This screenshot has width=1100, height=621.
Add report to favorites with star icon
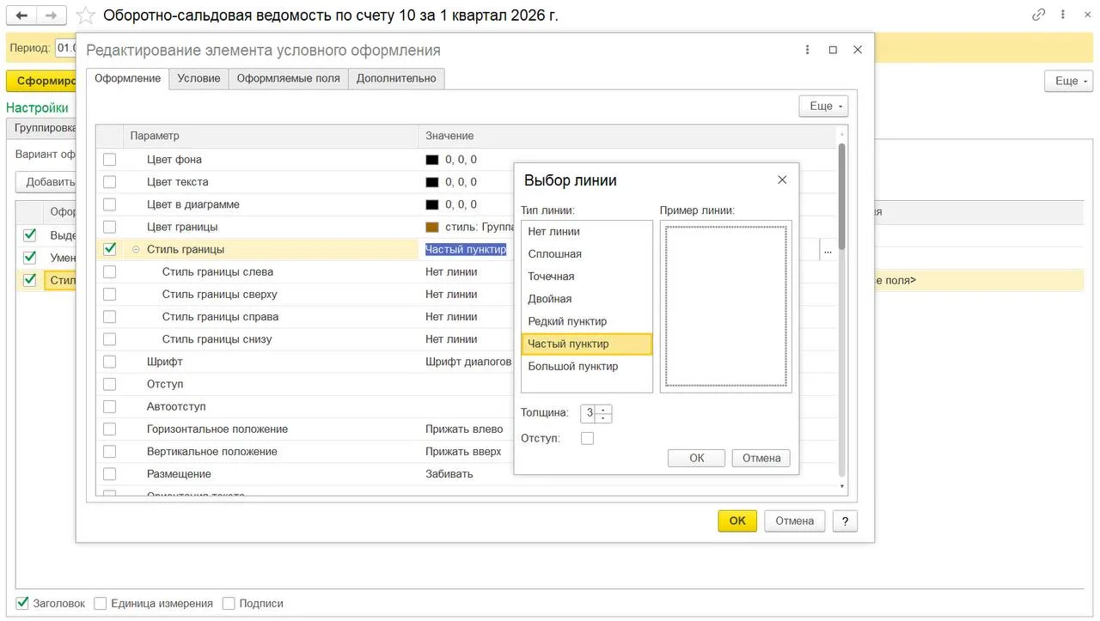point(85,15)
